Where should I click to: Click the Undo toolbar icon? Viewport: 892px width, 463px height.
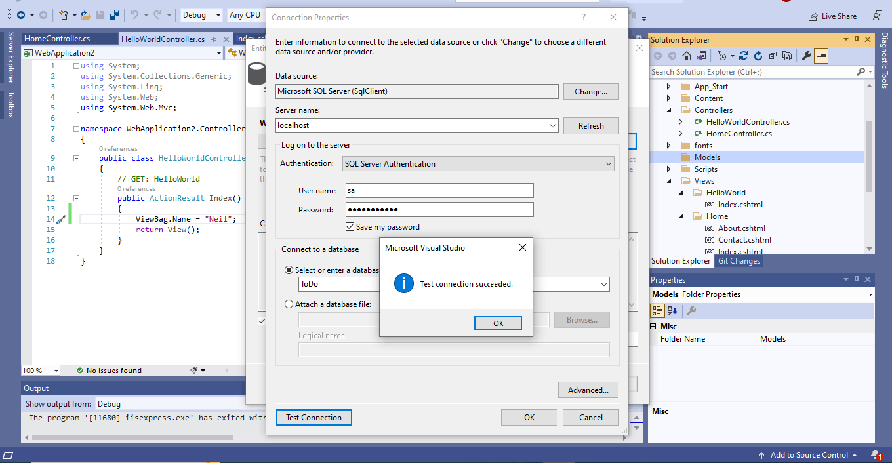click(x=134, y=14)
